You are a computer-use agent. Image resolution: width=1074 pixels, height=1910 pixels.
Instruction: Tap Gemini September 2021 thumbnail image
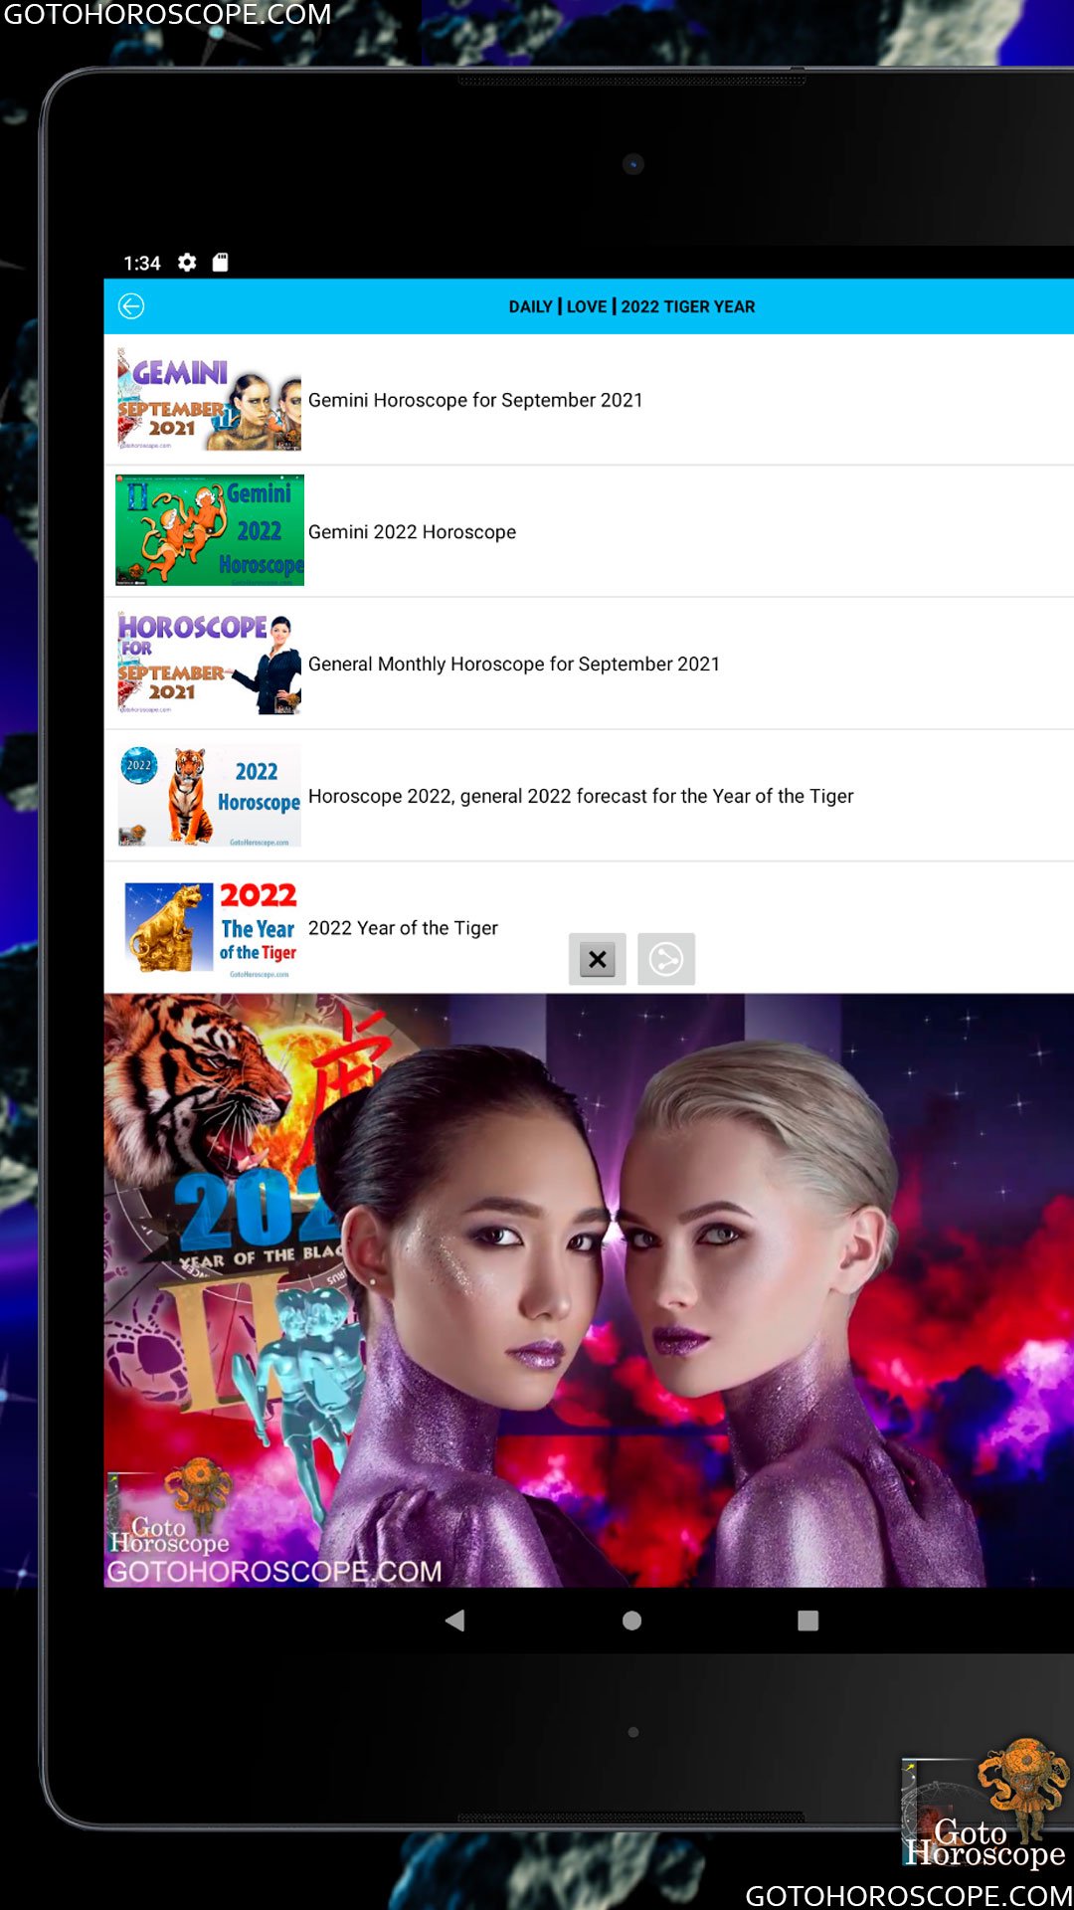click(x=209, y=400)
